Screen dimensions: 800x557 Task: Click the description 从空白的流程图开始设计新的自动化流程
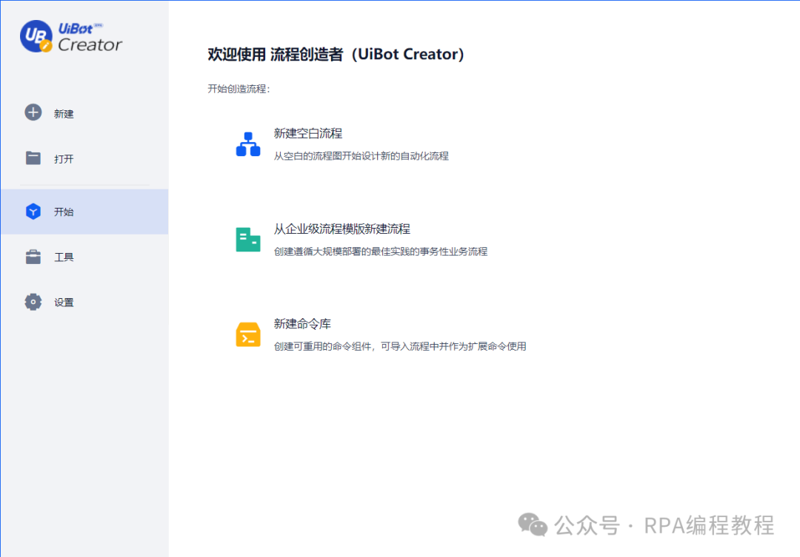pos(361,156)
